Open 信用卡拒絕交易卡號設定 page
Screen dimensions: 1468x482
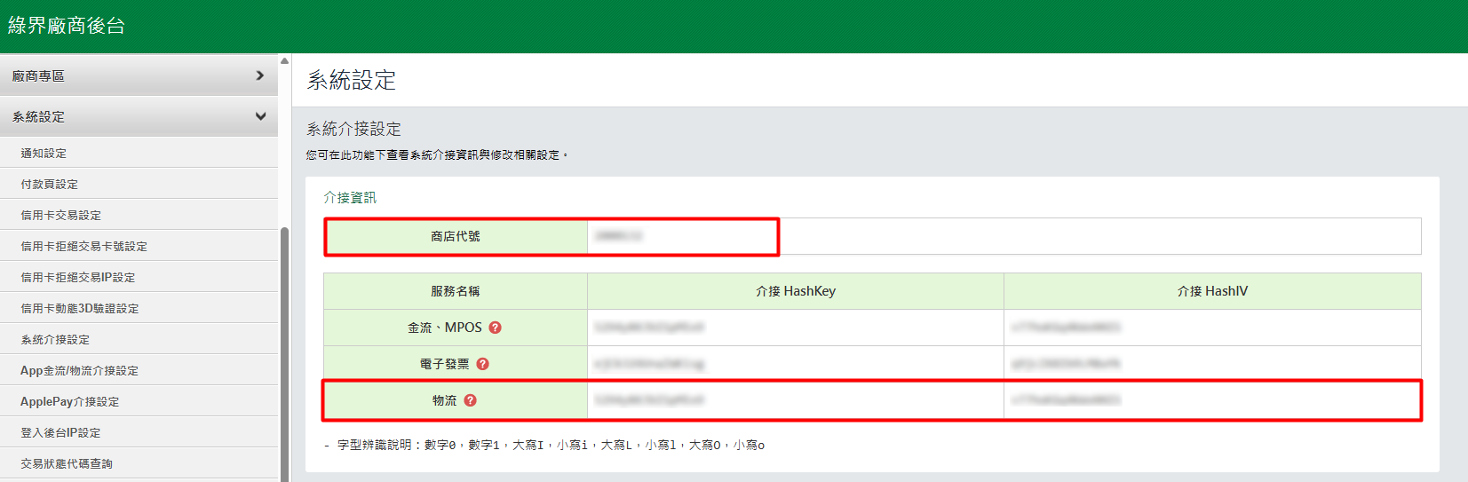point(84,247)
